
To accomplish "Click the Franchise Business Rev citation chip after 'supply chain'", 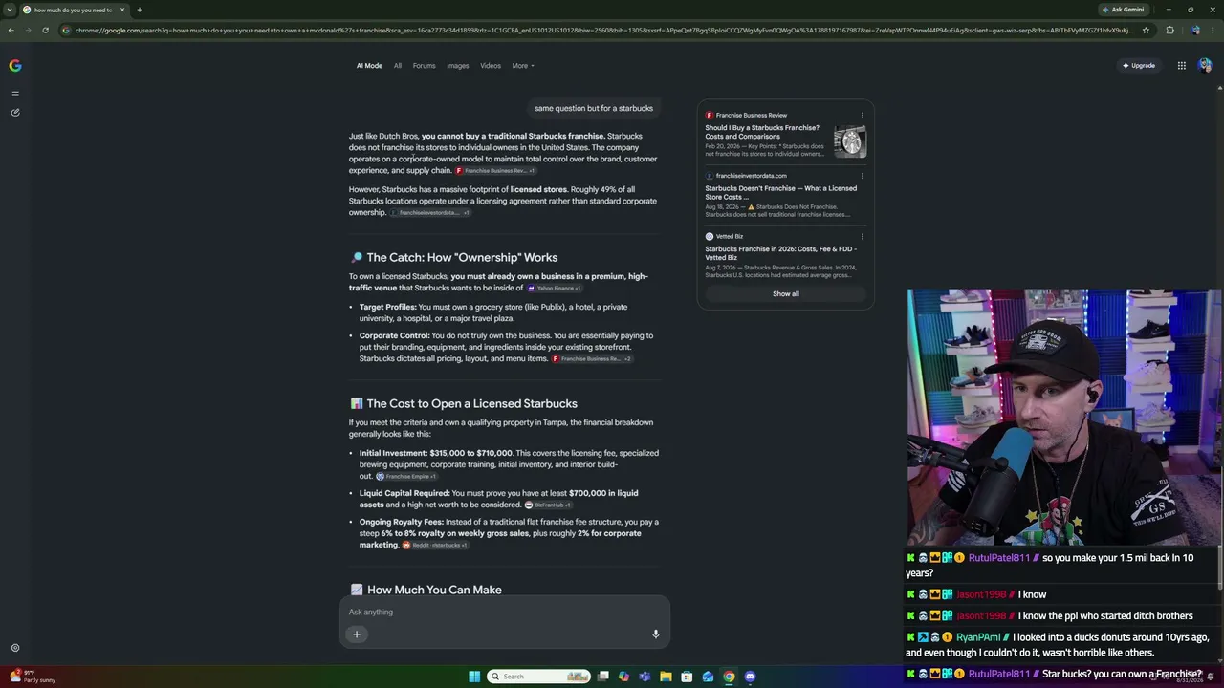I will click(x=495, y=171).
